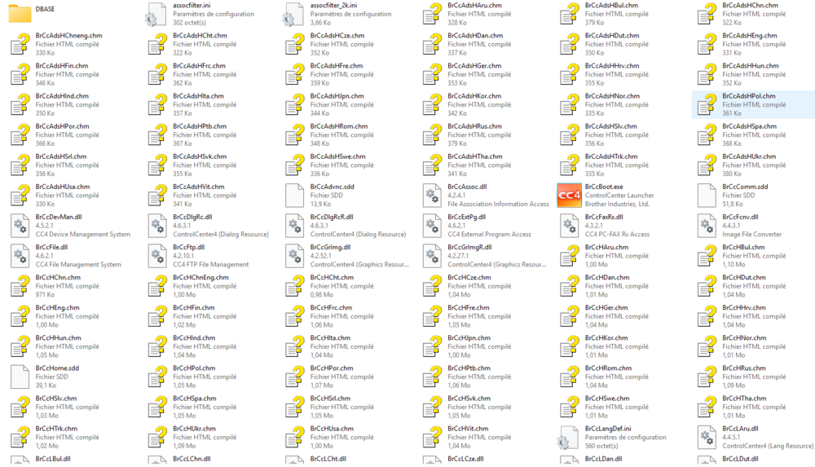Select the BrCcFaxRx.dll file icon
The width and height of the screenshot is (815, 467).
pos(569,226)
